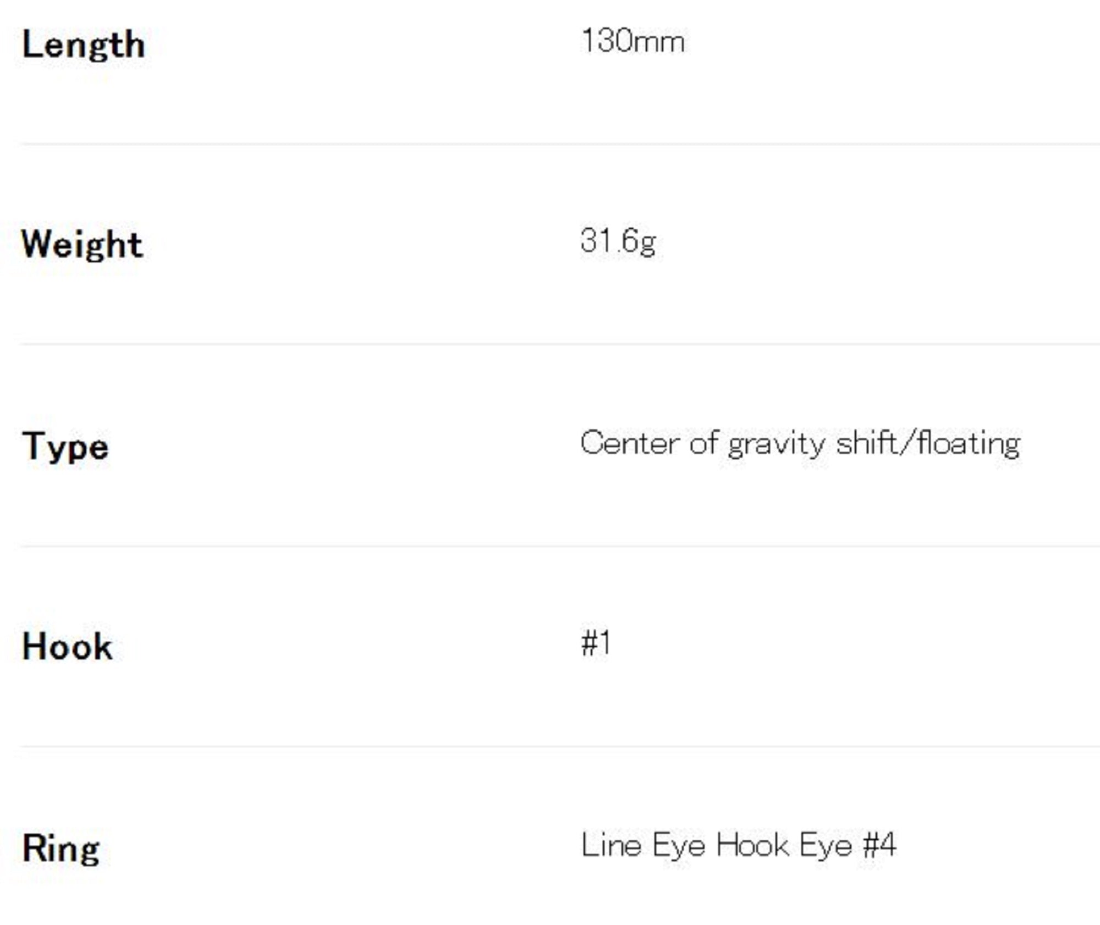Click the word "of" in the Type value

tap(703, 442)
